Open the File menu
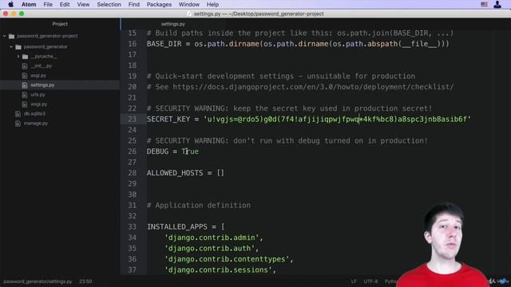511x287 pixels. [48, 5]
